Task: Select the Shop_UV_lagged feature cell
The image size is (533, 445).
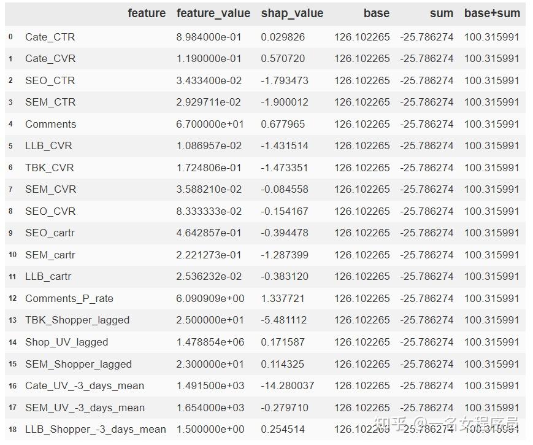Action: click(66, 342)
